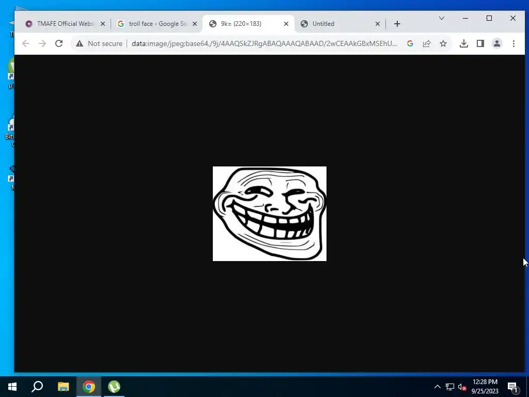The width and height of the screenshot is (529, 397).
Task: Open the network status tray icon
Action: pos(450,387)
